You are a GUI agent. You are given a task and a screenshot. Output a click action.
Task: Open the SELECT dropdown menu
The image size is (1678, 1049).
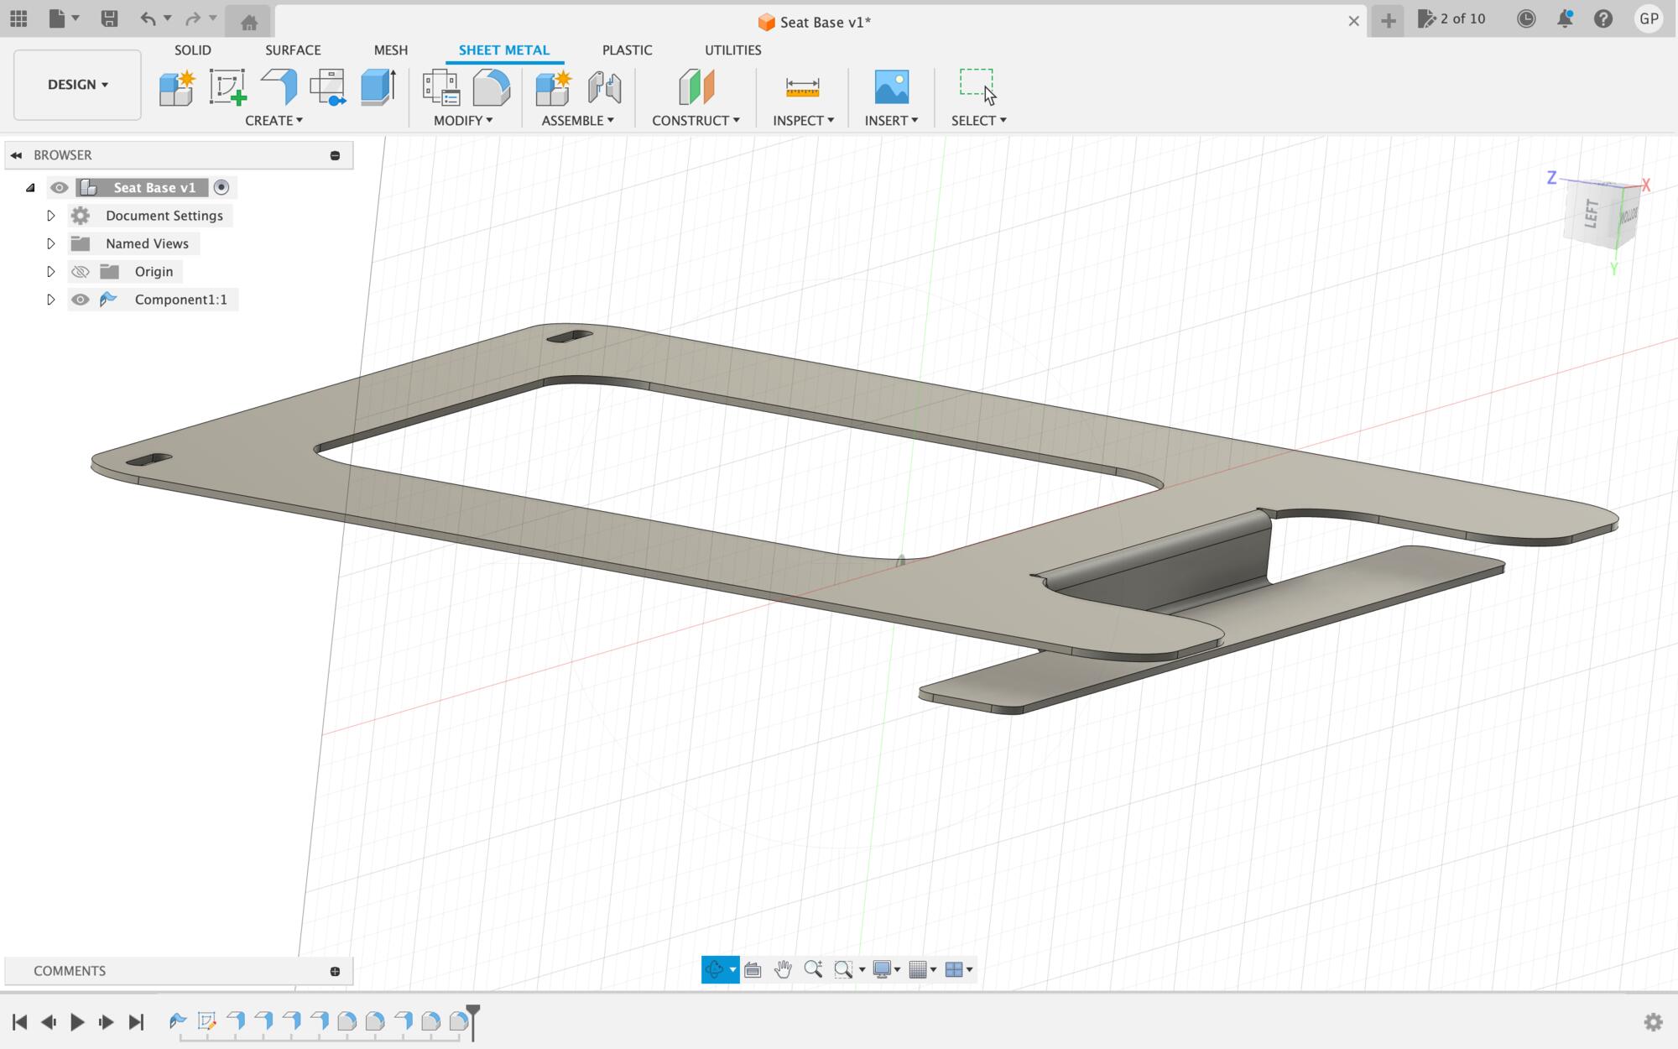pos(978,121)
